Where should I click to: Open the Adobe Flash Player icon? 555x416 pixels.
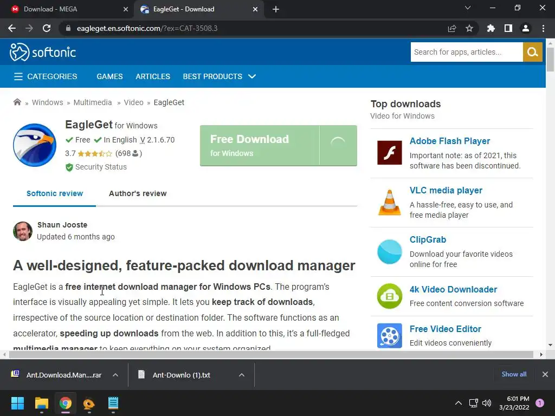click(x=389, y=153)
